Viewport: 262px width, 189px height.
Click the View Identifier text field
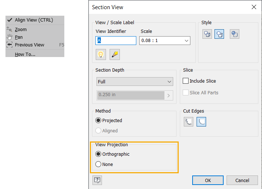[115, 41]
